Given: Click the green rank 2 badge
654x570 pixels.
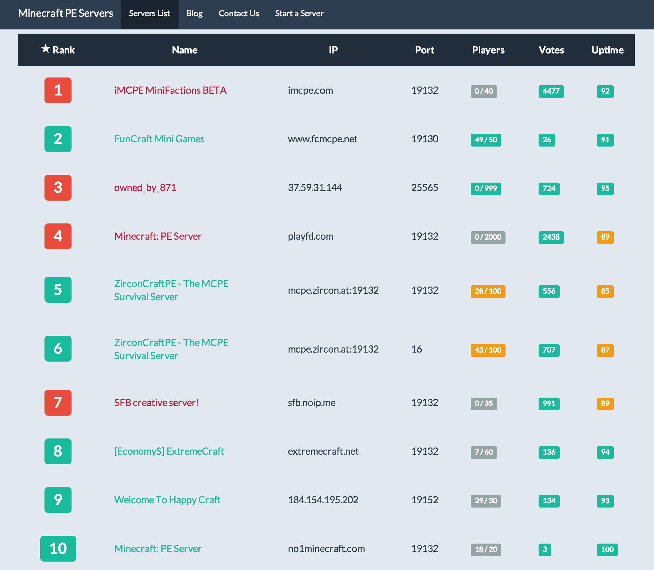Looking at the screenshot, I should [x=58, y=139].
